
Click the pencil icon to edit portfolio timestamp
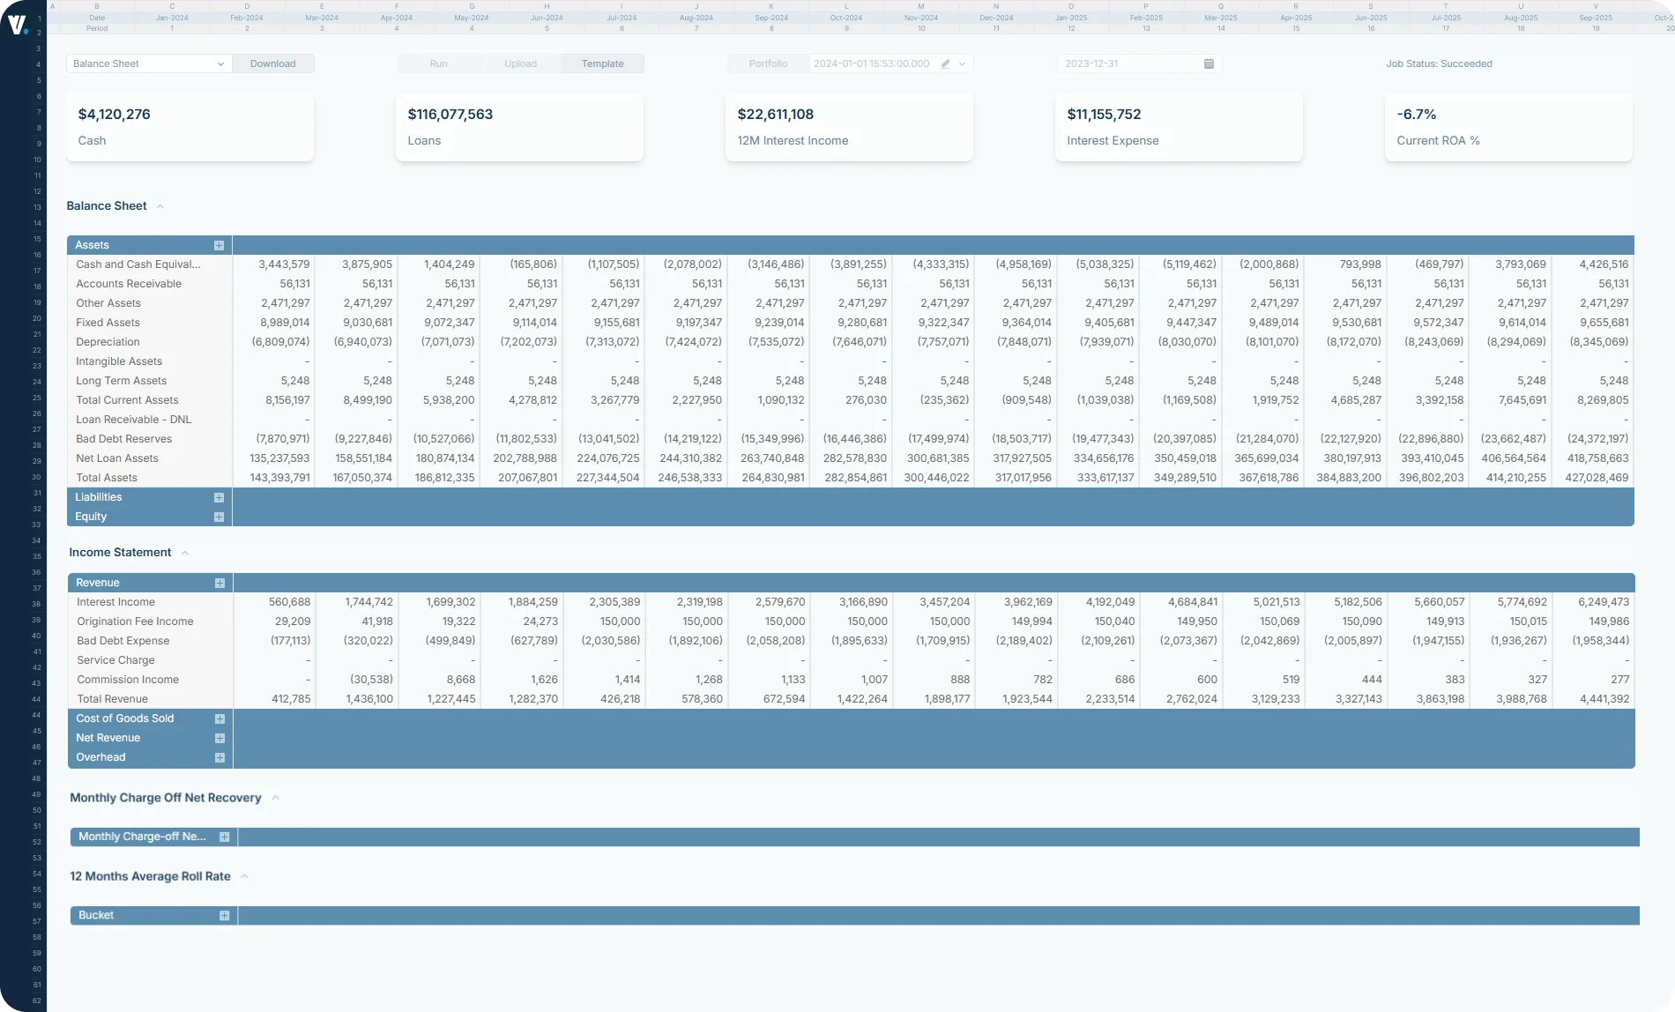[946, 63]
